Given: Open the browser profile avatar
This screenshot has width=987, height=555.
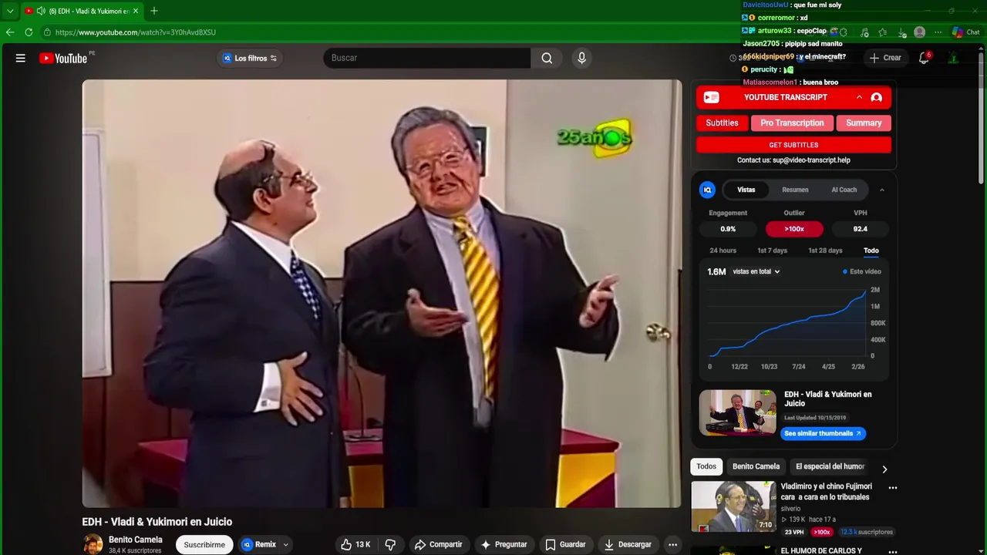Looking at the screenshot, I should [x=919, y=32].
